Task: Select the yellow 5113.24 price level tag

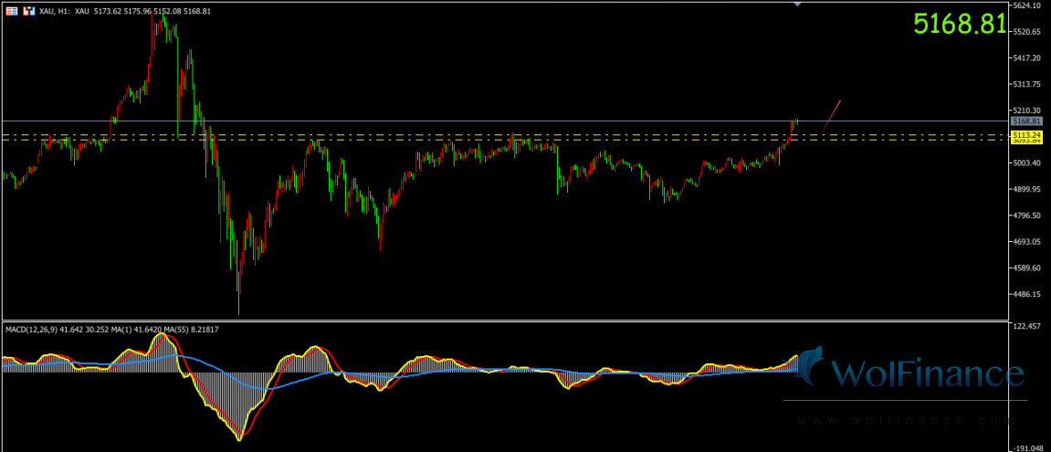Action: pos(1026,135)
